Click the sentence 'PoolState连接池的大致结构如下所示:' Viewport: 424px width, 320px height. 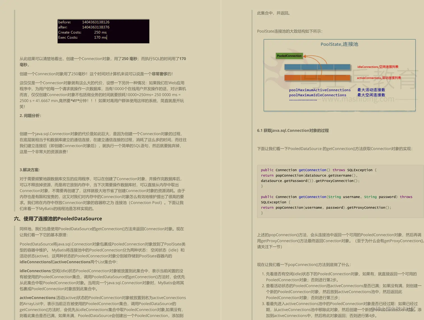pyautogui.click(x=290, y=31)
